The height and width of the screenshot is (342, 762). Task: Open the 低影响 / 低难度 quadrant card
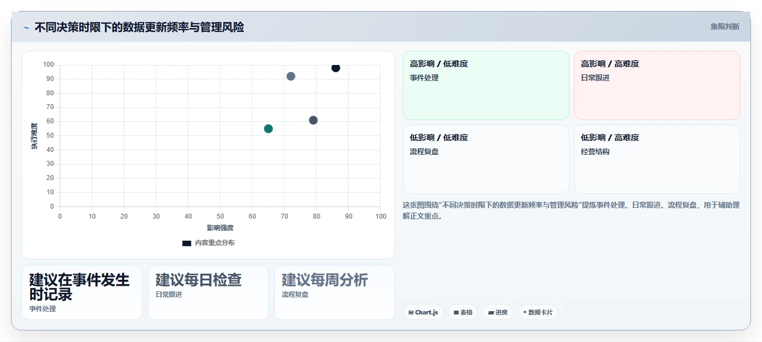coord(486,159)
